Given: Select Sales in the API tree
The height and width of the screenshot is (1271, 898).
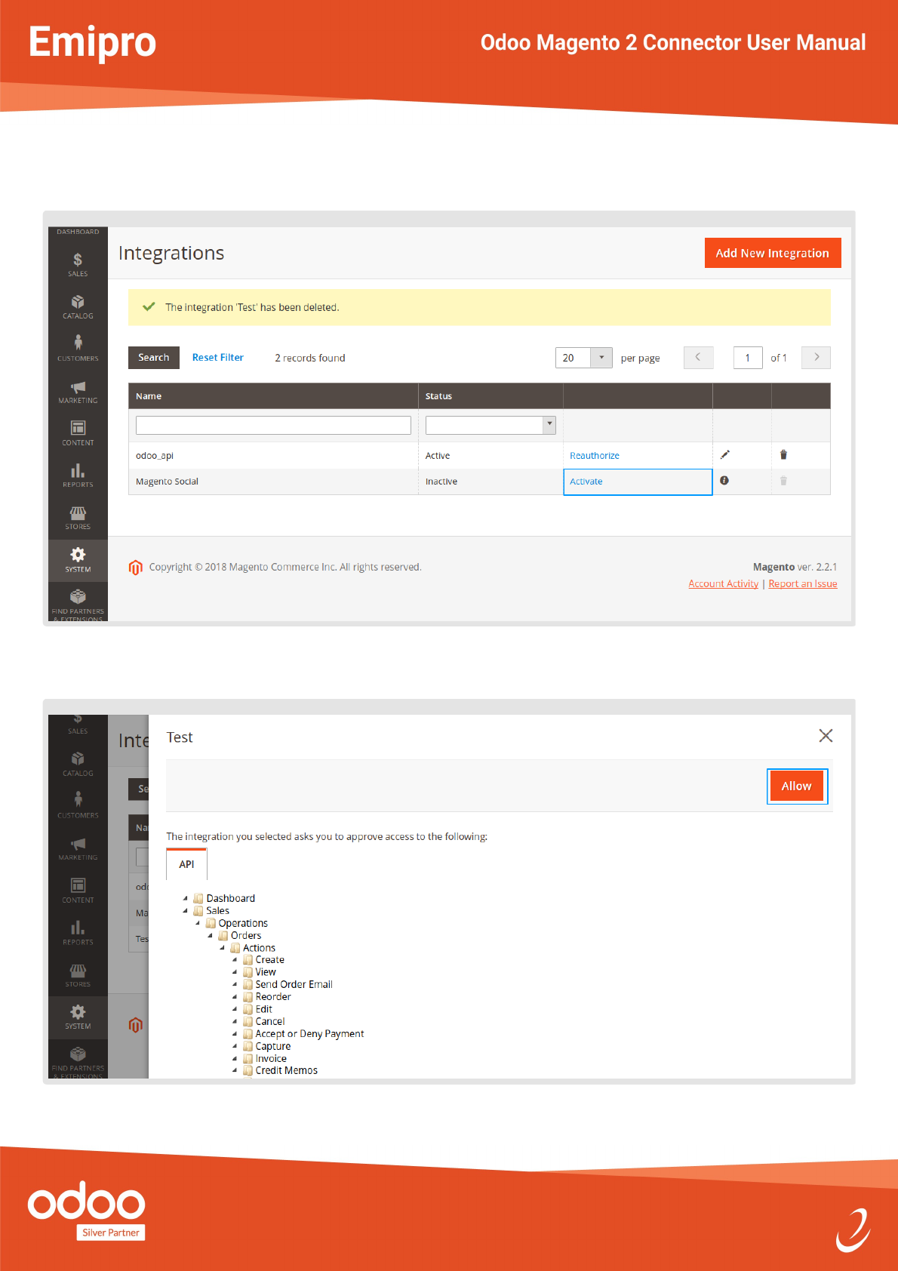Looking at the screenshot, I should pos(217,911).
